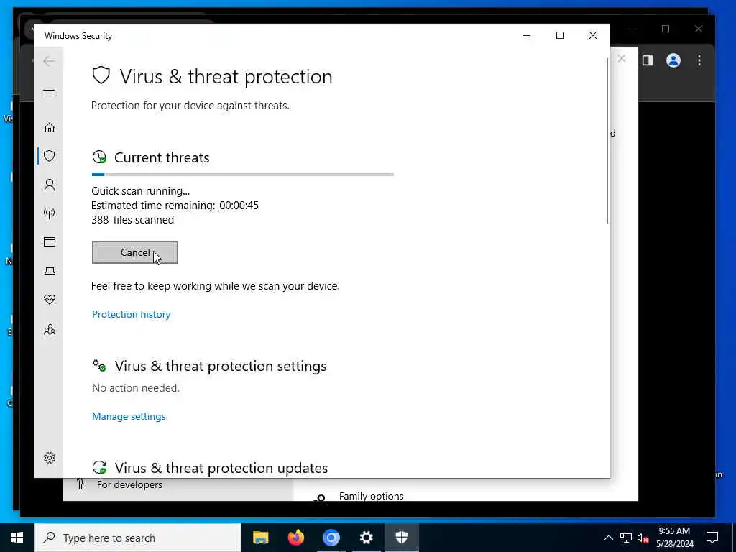This screenshot has height=552, width=736.
Task: Open Device performance & health heart icon
Action: click(x=50, y=300)
